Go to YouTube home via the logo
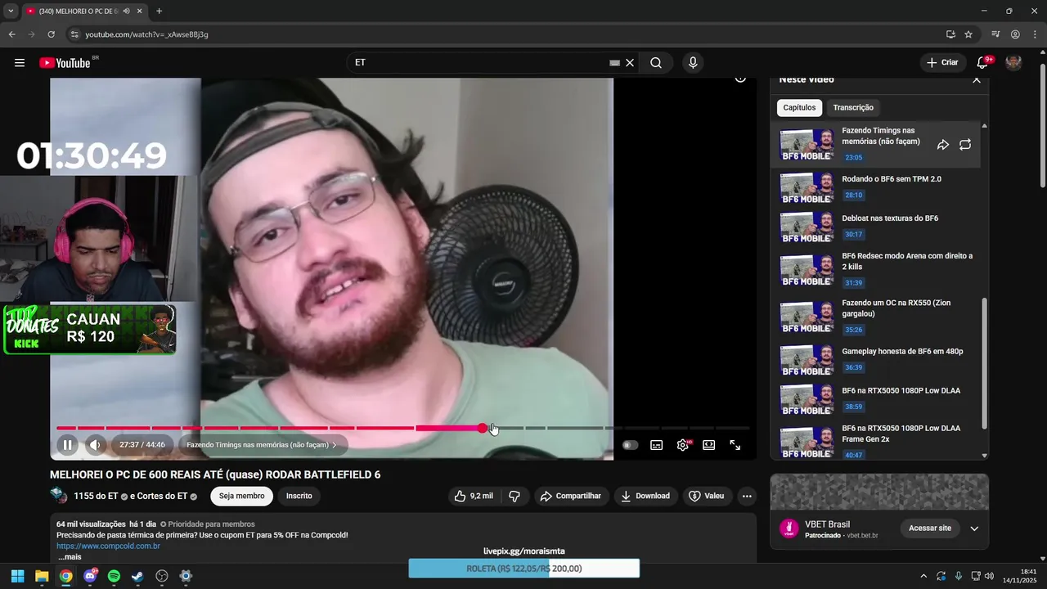Screen dimensions: 1047x589 click(x=65, y=63)
